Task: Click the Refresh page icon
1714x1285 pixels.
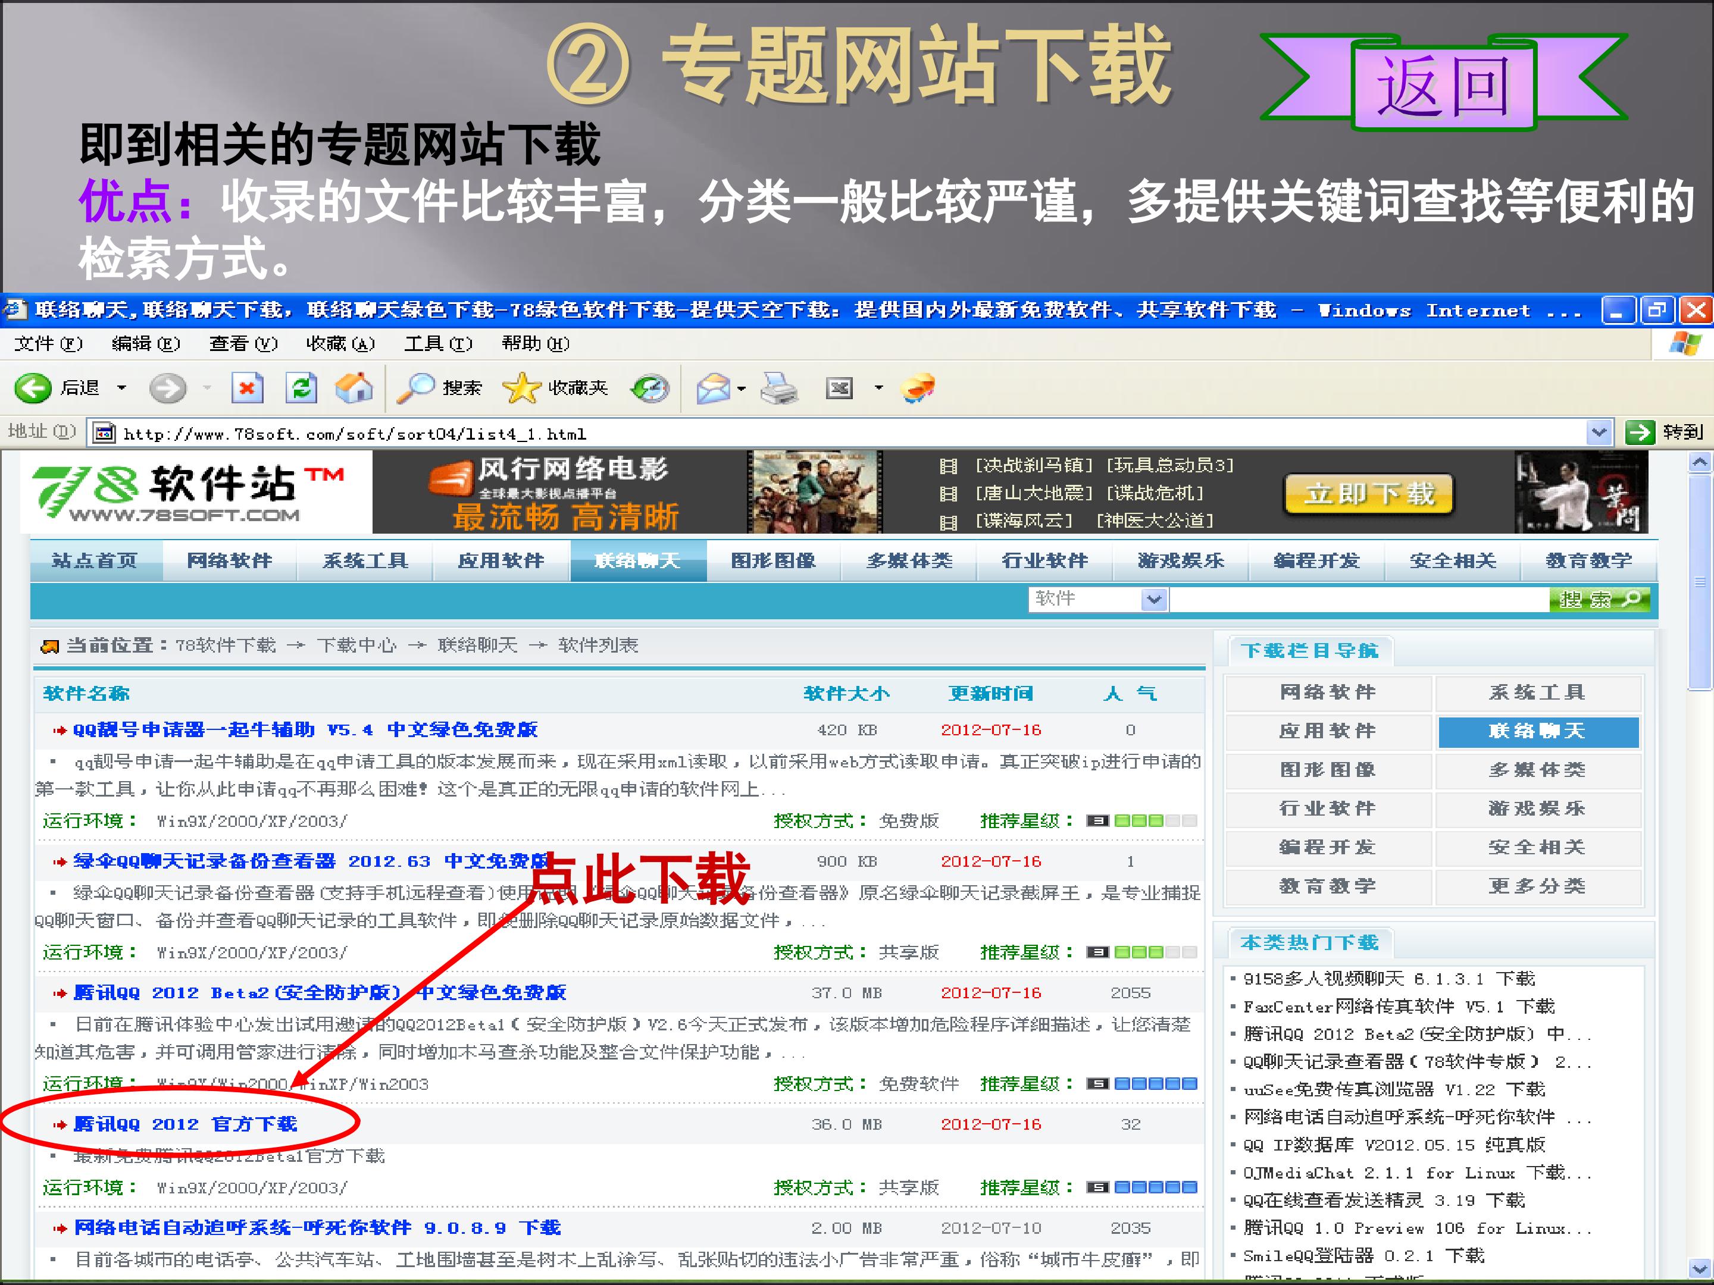Action: click(301, 387)
